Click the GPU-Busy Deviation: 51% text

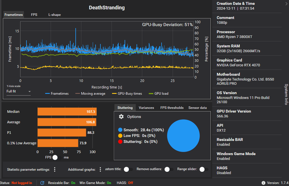167,25
